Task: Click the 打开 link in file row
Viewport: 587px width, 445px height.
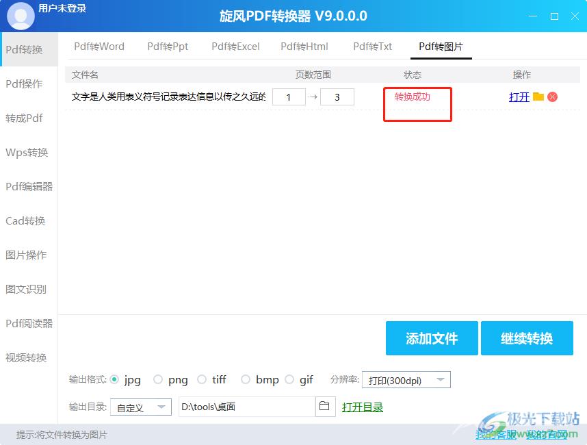Action: click(x=519, y=97)
